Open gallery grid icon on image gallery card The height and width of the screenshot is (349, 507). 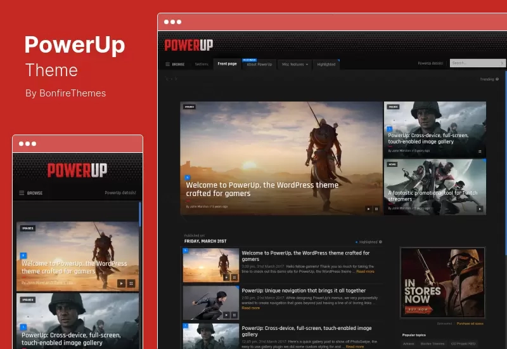480,151
